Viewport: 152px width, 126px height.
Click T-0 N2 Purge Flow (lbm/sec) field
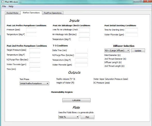(81, 55)
